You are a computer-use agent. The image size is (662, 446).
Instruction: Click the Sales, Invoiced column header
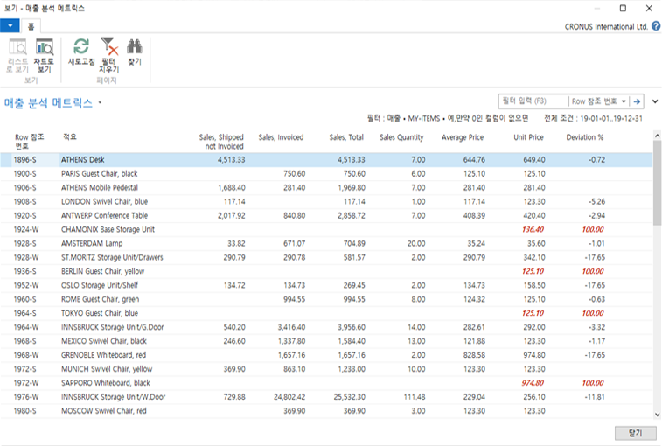pyautogui.click(x=281, y=137)
